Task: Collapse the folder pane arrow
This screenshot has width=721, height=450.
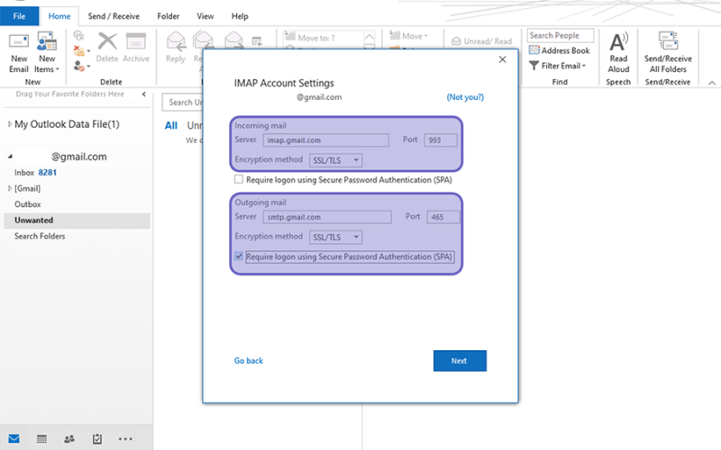Action: pyautogui.click(x=144, y=94)
